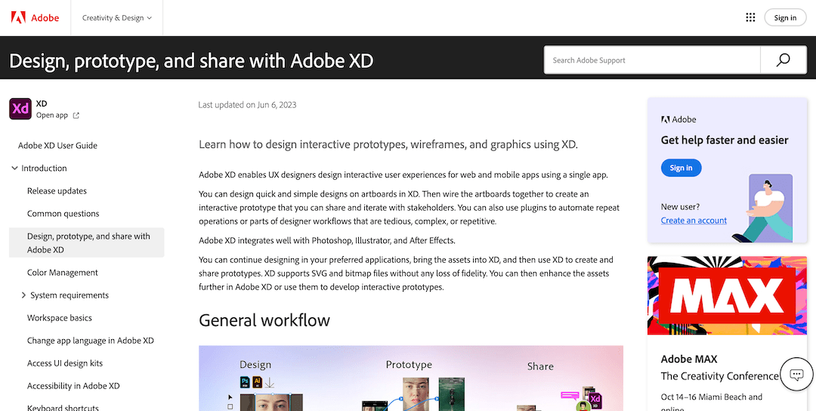Open Adobe XD User Guide link

pos(57,146)
